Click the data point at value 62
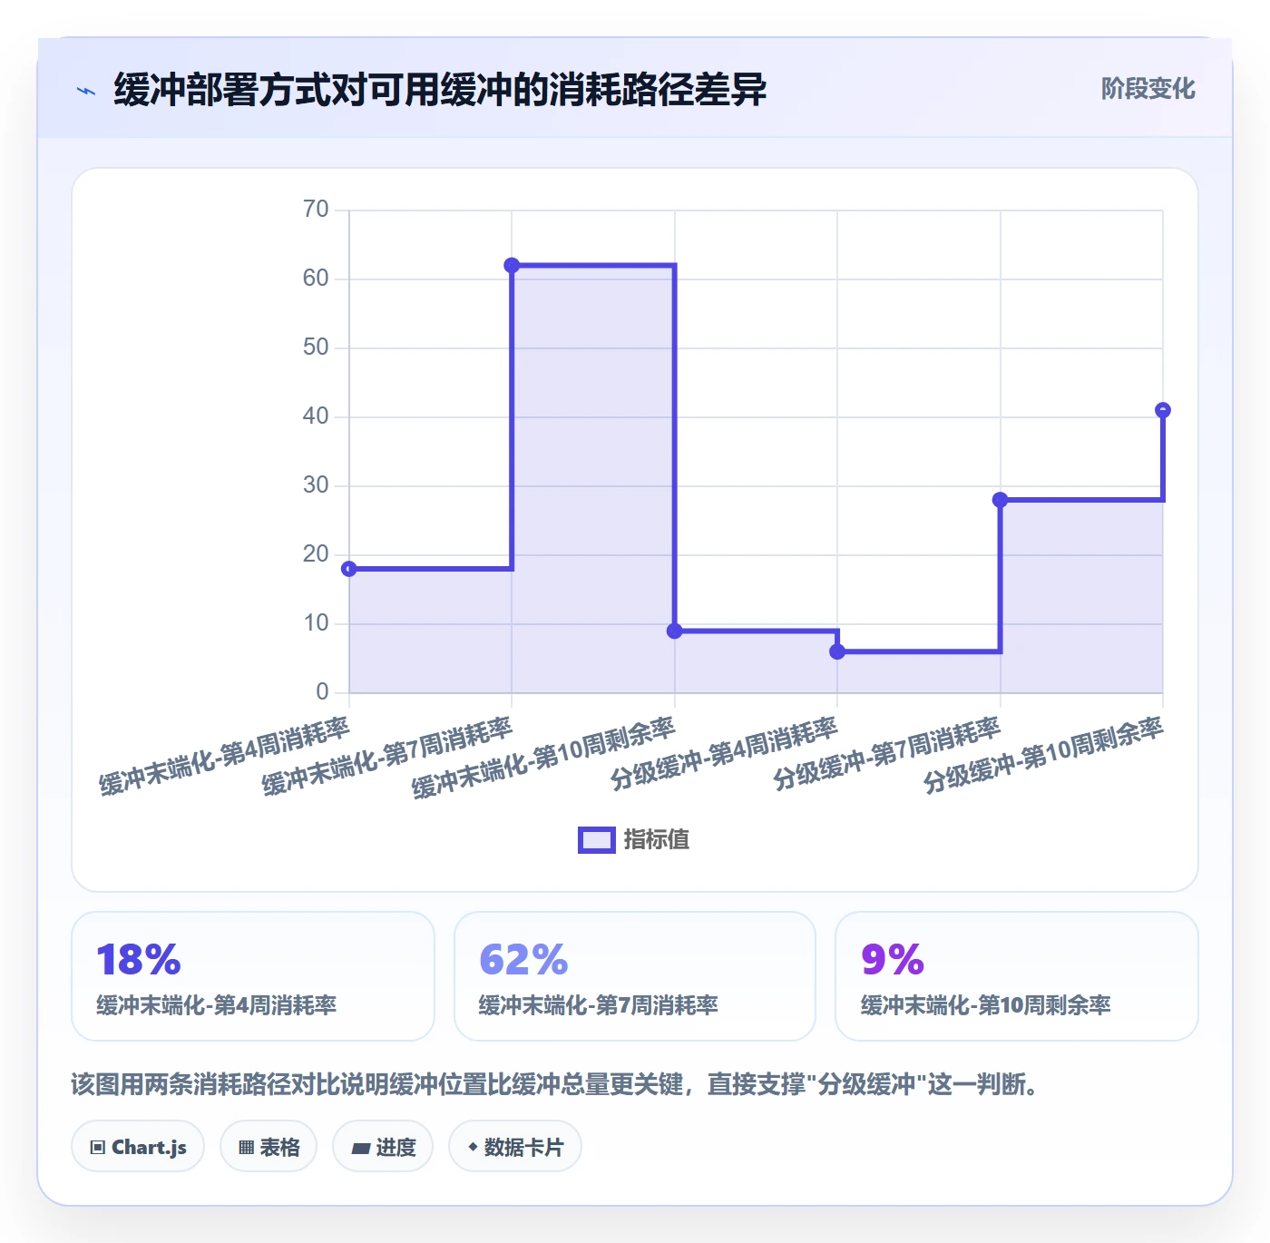 (x=512, y=266)
